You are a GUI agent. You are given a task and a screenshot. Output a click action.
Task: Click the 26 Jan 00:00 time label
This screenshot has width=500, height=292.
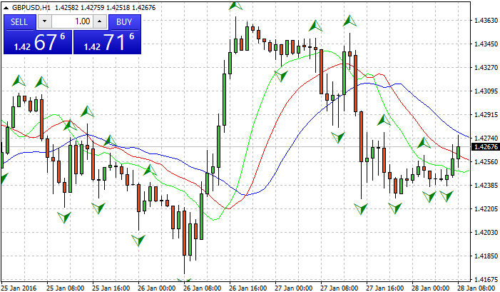click(x=157, y=288)
